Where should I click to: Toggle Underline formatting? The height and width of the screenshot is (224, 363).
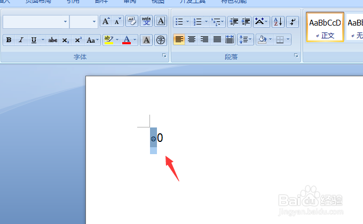click(x=34, y=40)
